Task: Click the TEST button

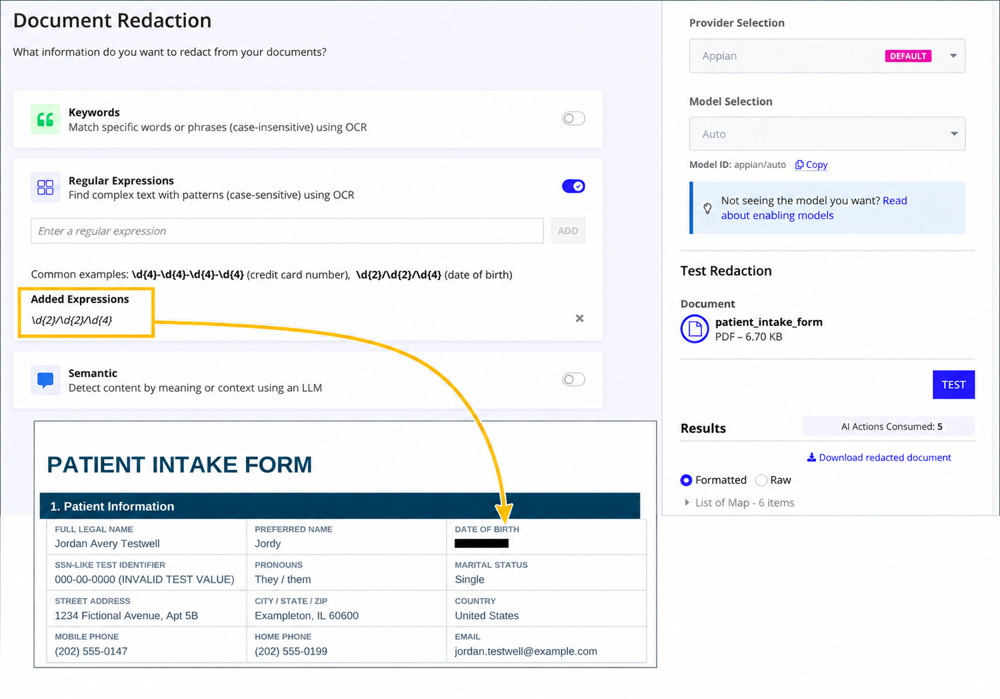Action: 953,384
